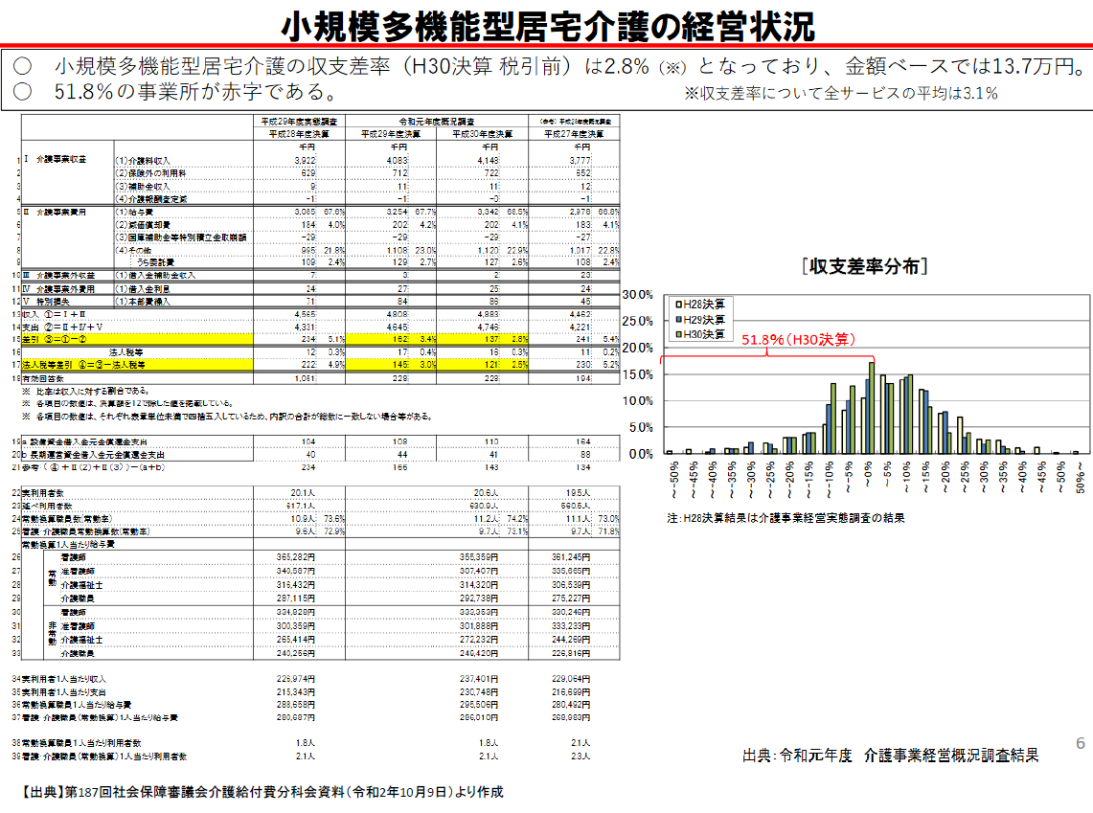Click the footer 【出典】第187回社会保障審議会介護給付費分科会資料
The image size is (1093, 813).
261,792
